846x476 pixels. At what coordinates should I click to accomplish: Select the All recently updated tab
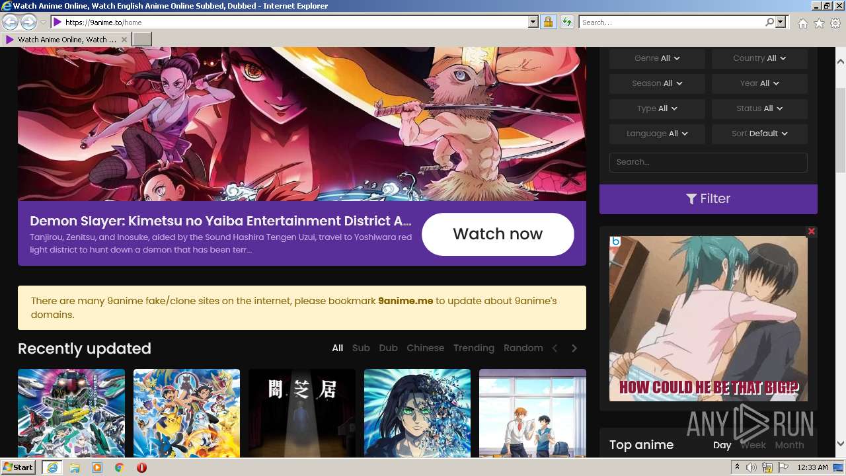pos(337,348)
